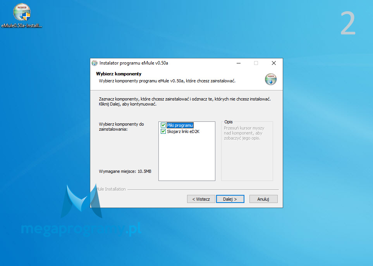This screenshot has width=373, height=266.
Task: Minimize the eMule installer window
Action: [239, 63]
